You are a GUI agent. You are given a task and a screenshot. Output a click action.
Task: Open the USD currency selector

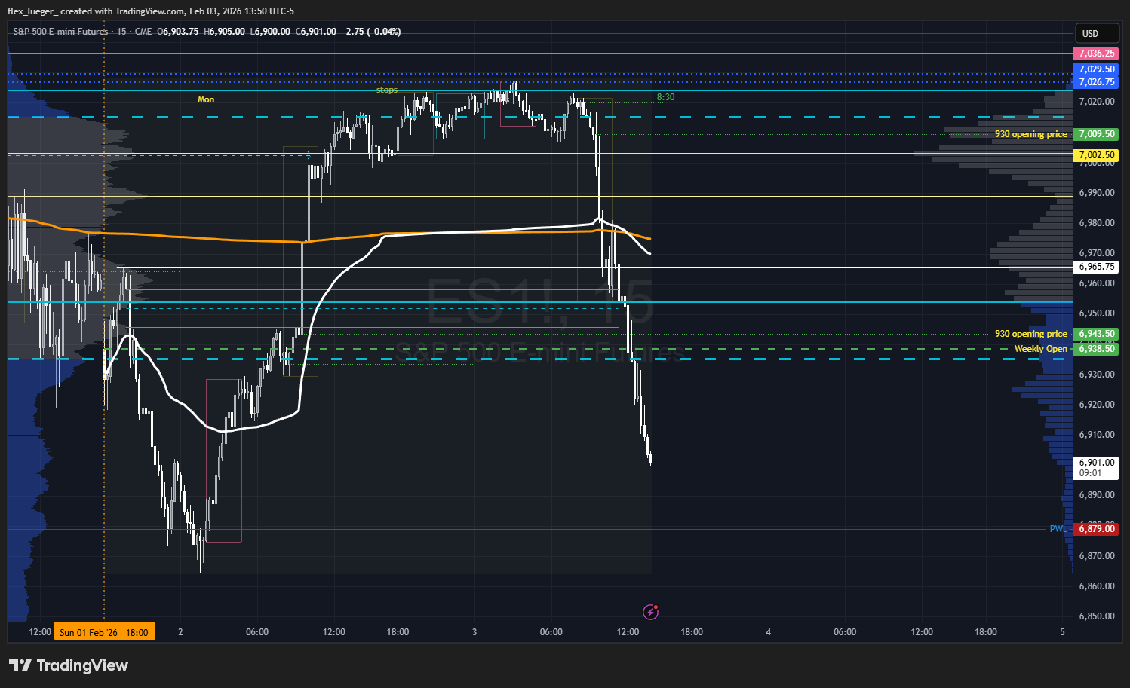(1090, 33)
